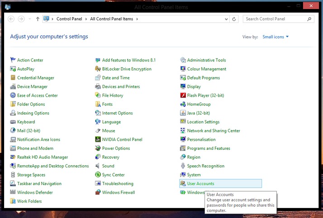Open the Troubleshooting link
Image resolution: width=323 pixels, height=218 pixels.
coord(118,184)
